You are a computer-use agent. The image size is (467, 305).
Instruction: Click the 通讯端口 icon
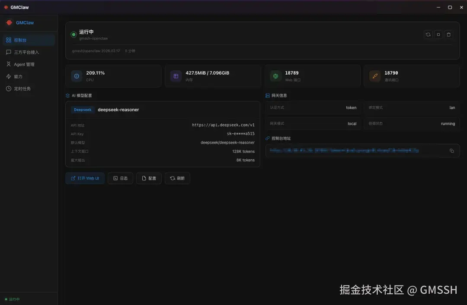[374, 75]
